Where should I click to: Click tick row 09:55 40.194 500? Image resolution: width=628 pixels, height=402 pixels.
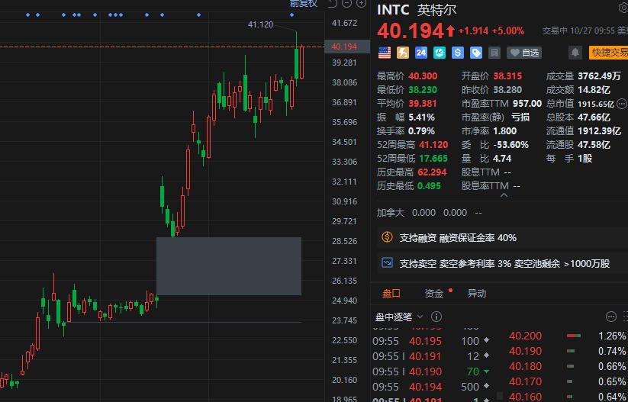[x=431, y=387]
